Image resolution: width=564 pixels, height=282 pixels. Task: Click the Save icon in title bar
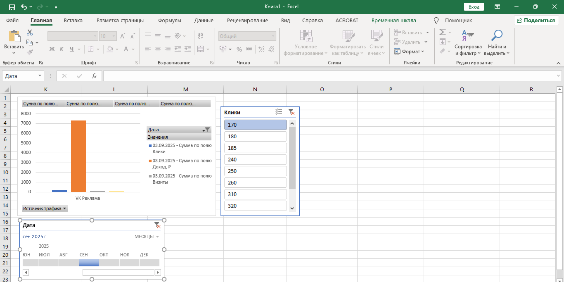pyautogui.click(x=12, y=7)
